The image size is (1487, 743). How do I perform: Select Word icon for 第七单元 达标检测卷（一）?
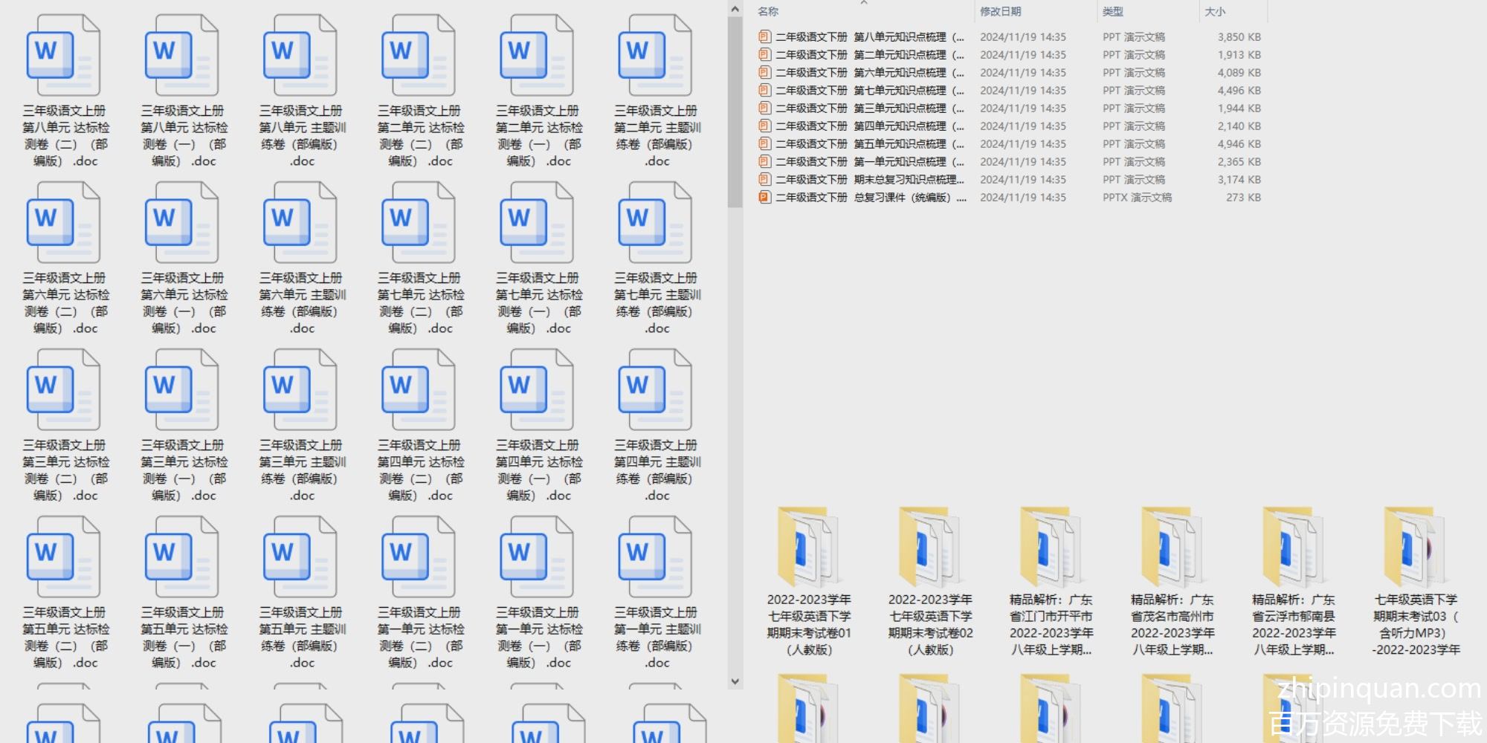(x=536, y=223)
